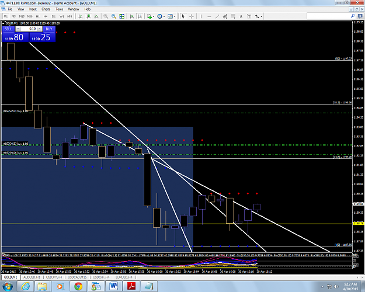Switch chart to M15 timeframe
This screenshot has width=365, height=292.
(22, 16)
